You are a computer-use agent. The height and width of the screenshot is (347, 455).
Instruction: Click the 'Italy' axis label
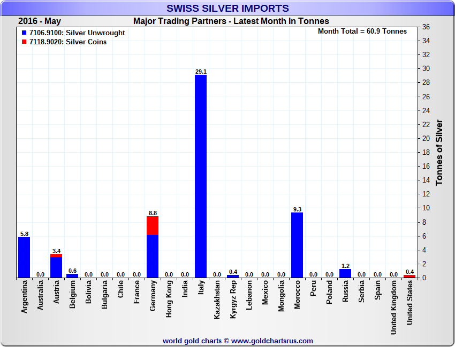(x=201, y=287)
